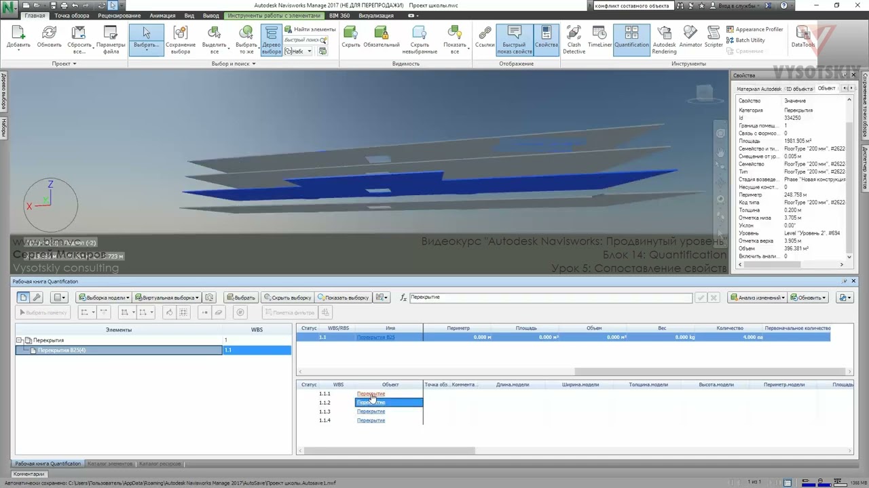Toggle Дерево выбора (Selection Tree)

[271, 41]
